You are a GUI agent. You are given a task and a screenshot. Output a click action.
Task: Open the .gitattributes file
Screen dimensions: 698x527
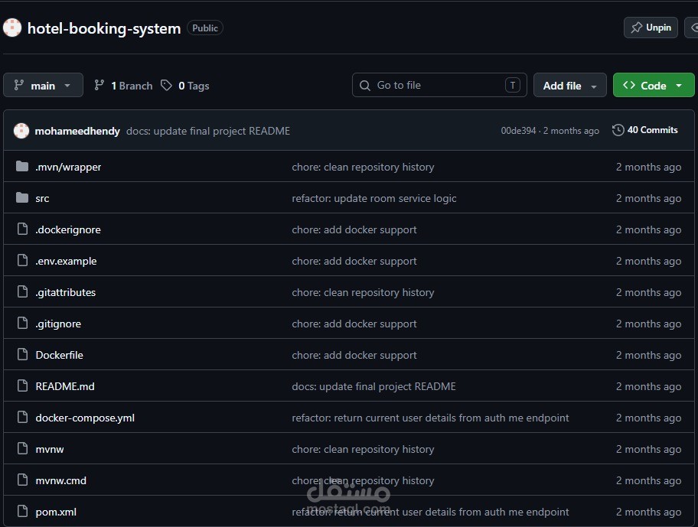66,292
